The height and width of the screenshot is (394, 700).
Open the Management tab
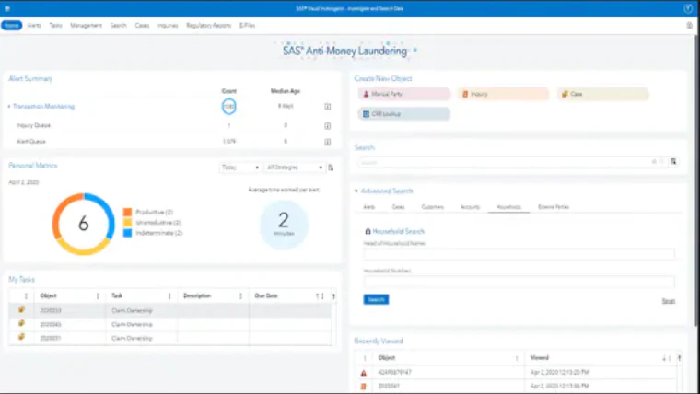pyautogui.click(x=87, y=26)
